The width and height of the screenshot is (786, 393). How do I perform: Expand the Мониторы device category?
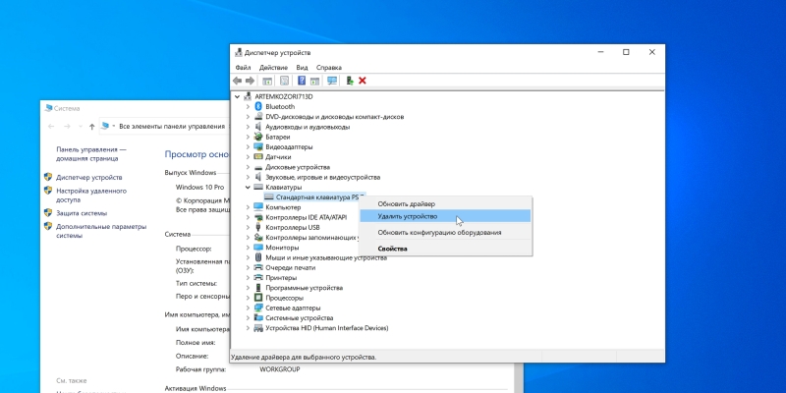[248, 248]
